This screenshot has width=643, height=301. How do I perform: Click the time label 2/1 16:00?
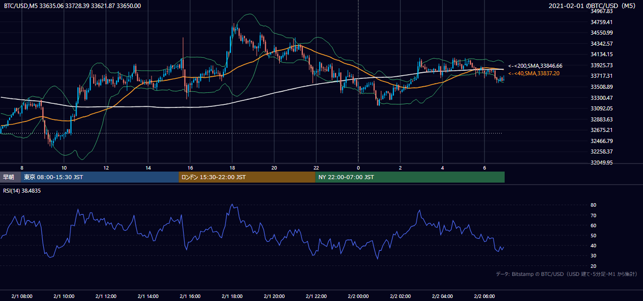(190, 296)
